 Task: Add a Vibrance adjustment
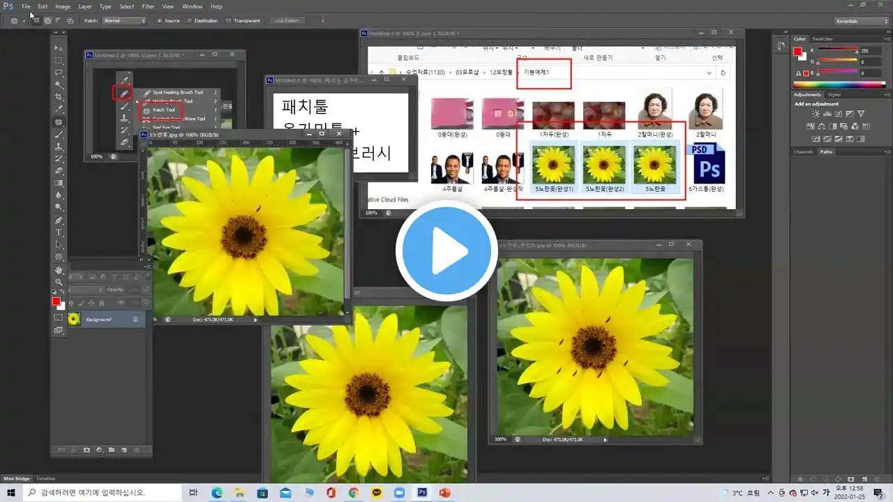[x=860, y=114]
